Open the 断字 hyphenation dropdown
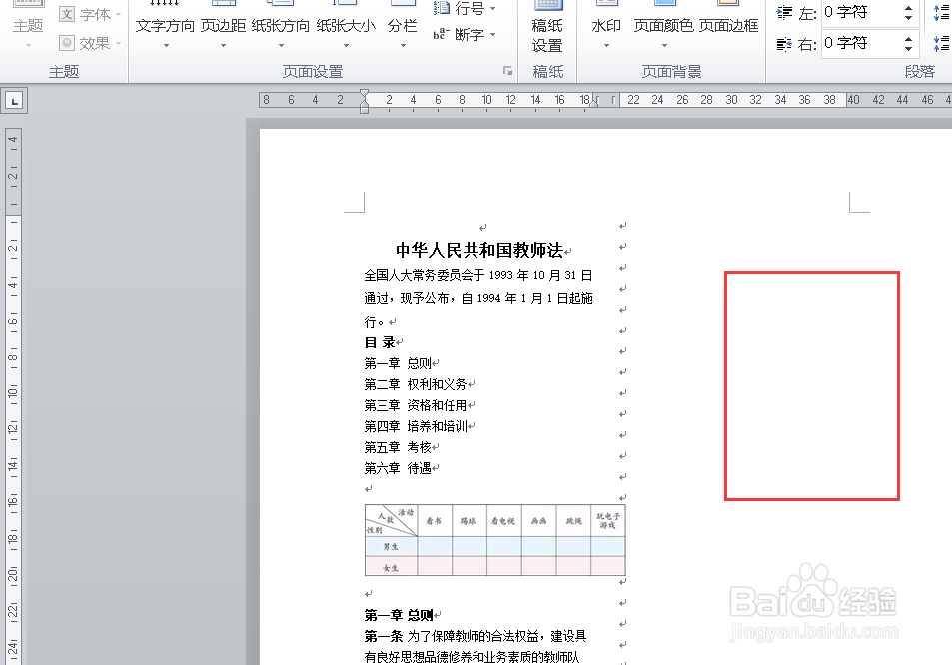This screenshot has width=952, height=665. (466, 35)
